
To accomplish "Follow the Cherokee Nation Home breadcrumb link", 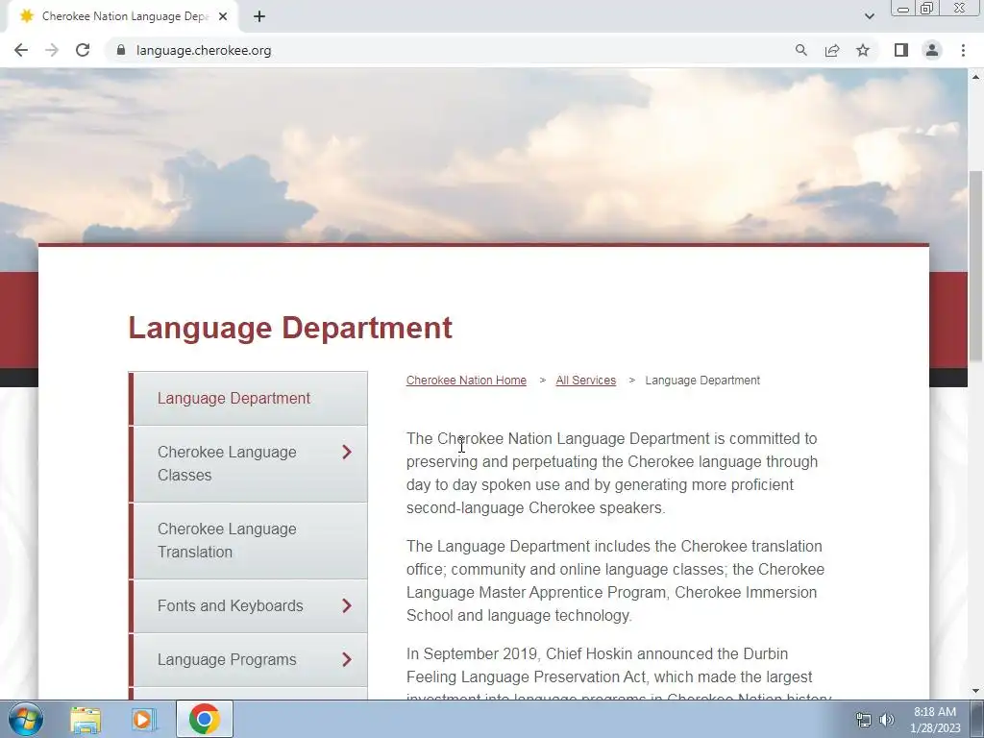I will (466, 381).
